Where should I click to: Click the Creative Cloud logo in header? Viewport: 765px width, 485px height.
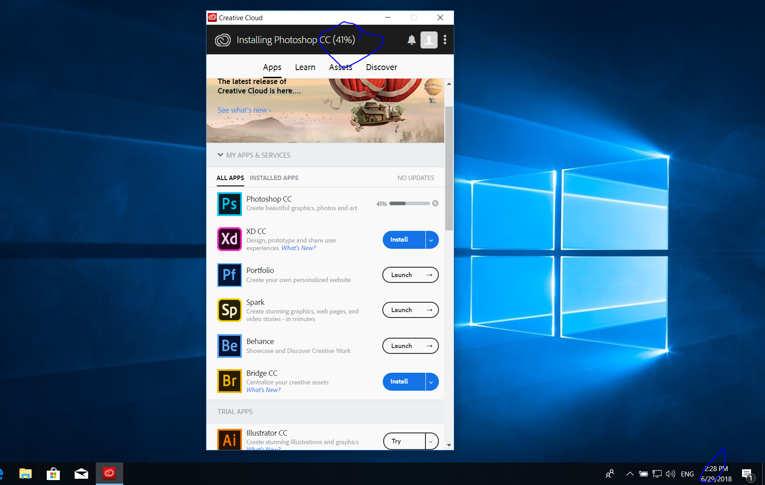[x=223, y=40]
